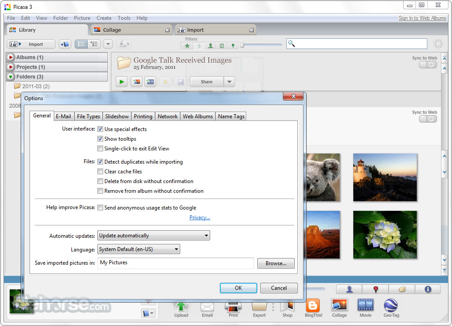Open the Privacy link

(200, 217)
